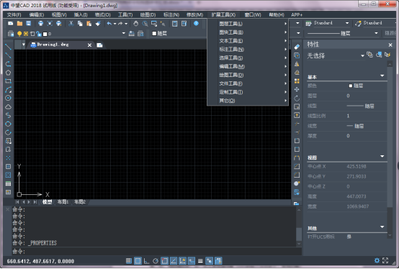Click the Erase tool icon

[297, 47]
